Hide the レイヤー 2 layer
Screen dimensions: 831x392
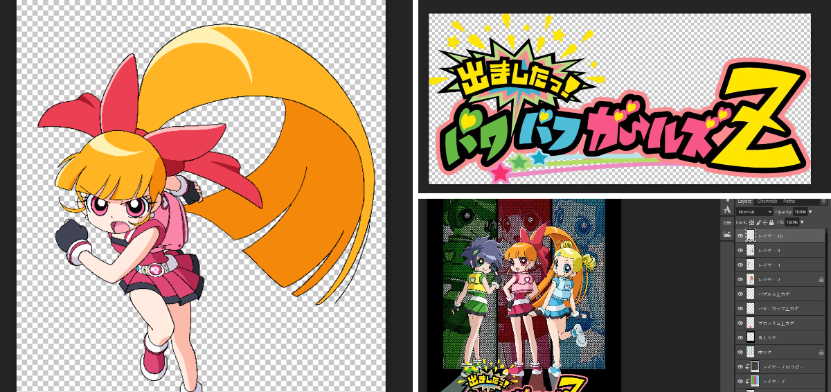pos(740,280)
